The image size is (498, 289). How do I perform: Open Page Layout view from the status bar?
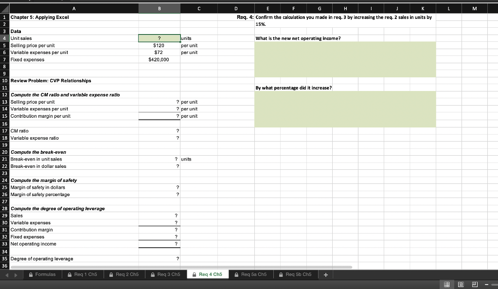coord(461,284)
